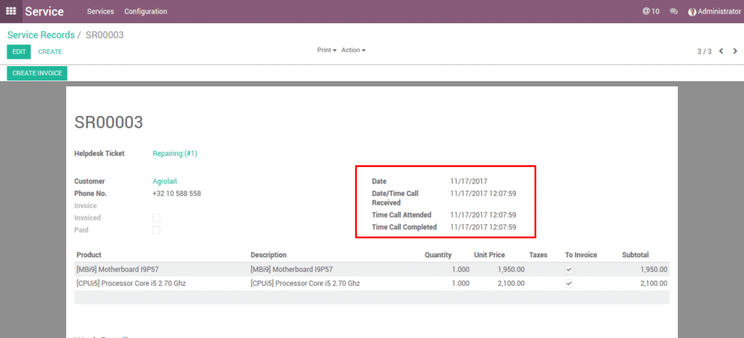Click the Product column header

tap(89, 255)
